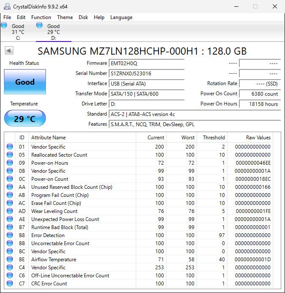This screenshot has height=293, width=285.
Task: Click the Threshold column header
Action: coord(212,138)
